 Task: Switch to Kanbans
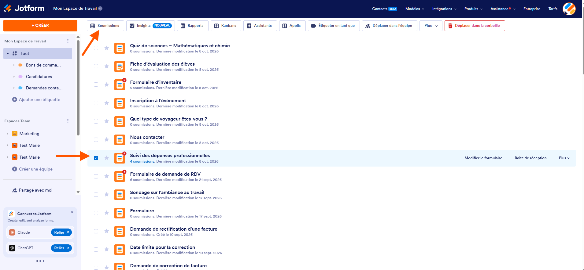[x=226, y=26]
